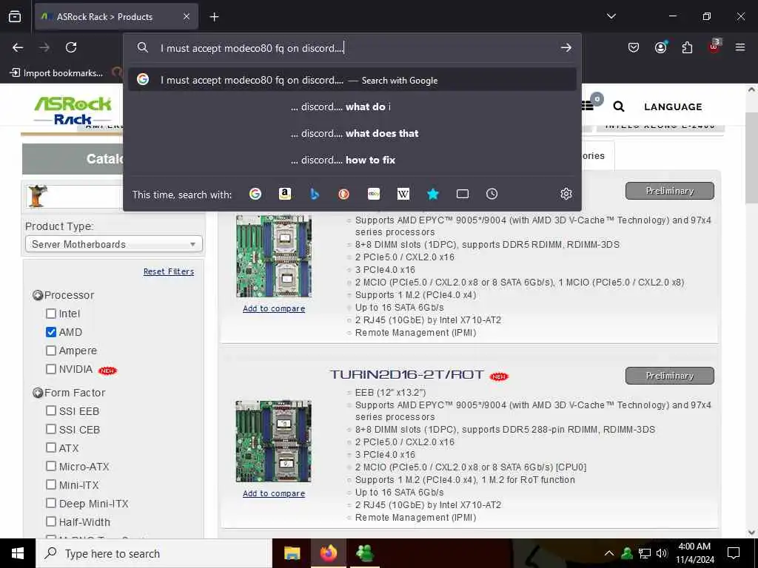Go back to previous page
This screenshot has height=568, width=758.
click(x=18, y=47)
